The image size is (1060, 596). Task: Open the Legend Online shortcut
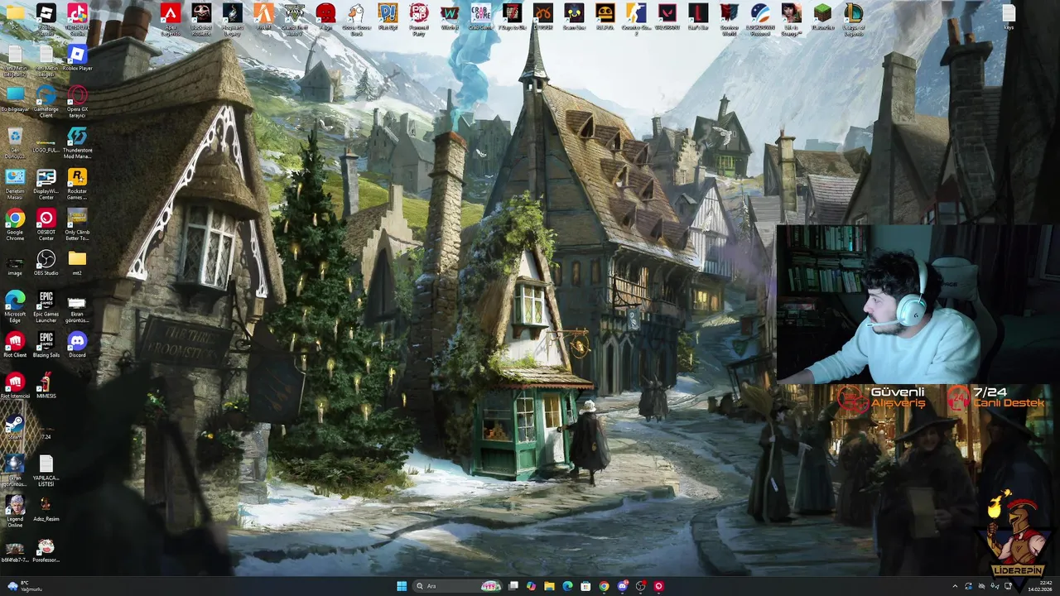pyautogui.click(x=15, y=511)
